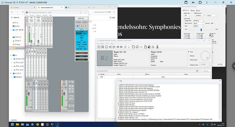Viewport: 235px width, 127px height.
Task: Toggle repeat playback icon
Action: (x=137, y=47)
